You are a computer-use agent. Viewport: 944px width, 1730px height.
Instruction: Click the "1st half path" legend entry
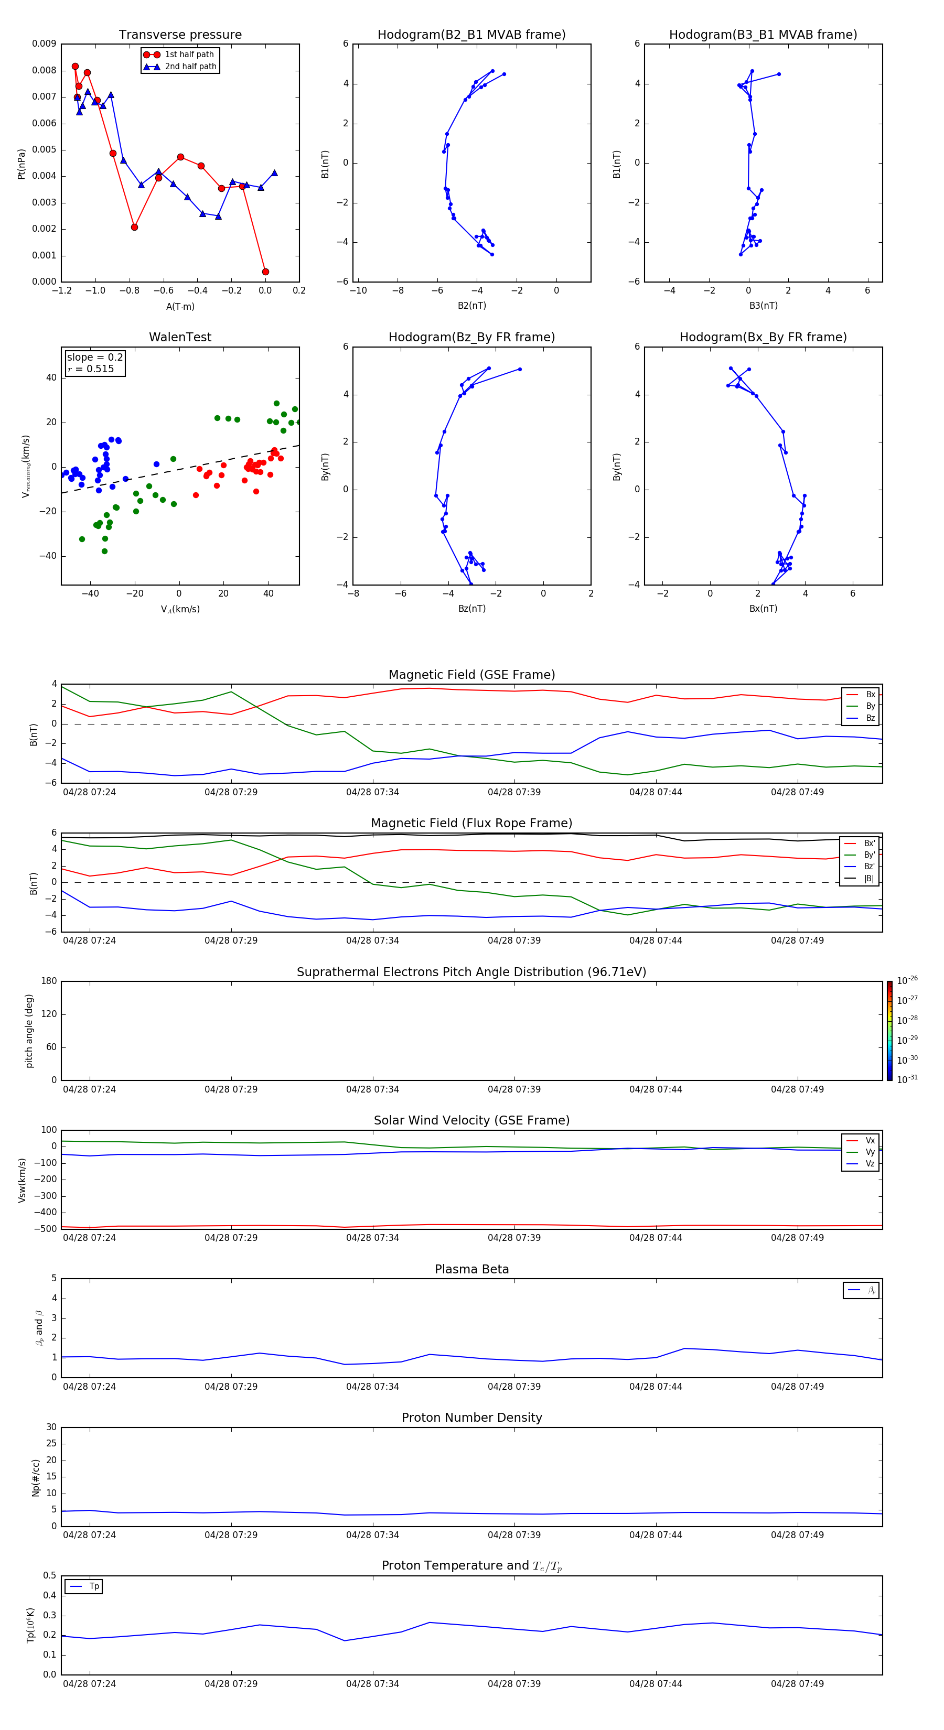pos(179,55)
